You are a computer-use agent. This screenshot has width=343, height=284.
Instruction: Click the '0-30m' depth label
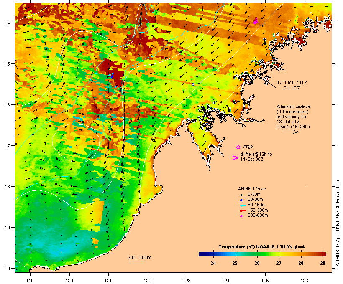(x=254, y=195)
